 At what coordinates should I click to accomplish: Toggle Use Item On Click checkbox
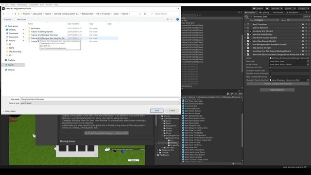(x=270, y=68)
